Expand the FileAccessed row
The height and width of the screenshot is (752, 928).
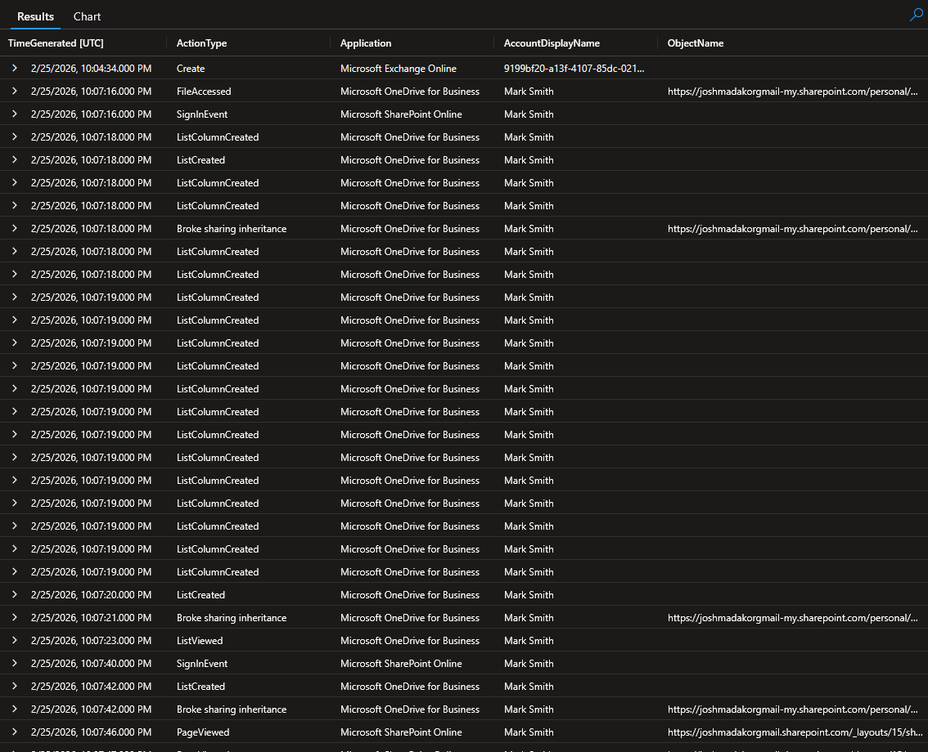14,91
